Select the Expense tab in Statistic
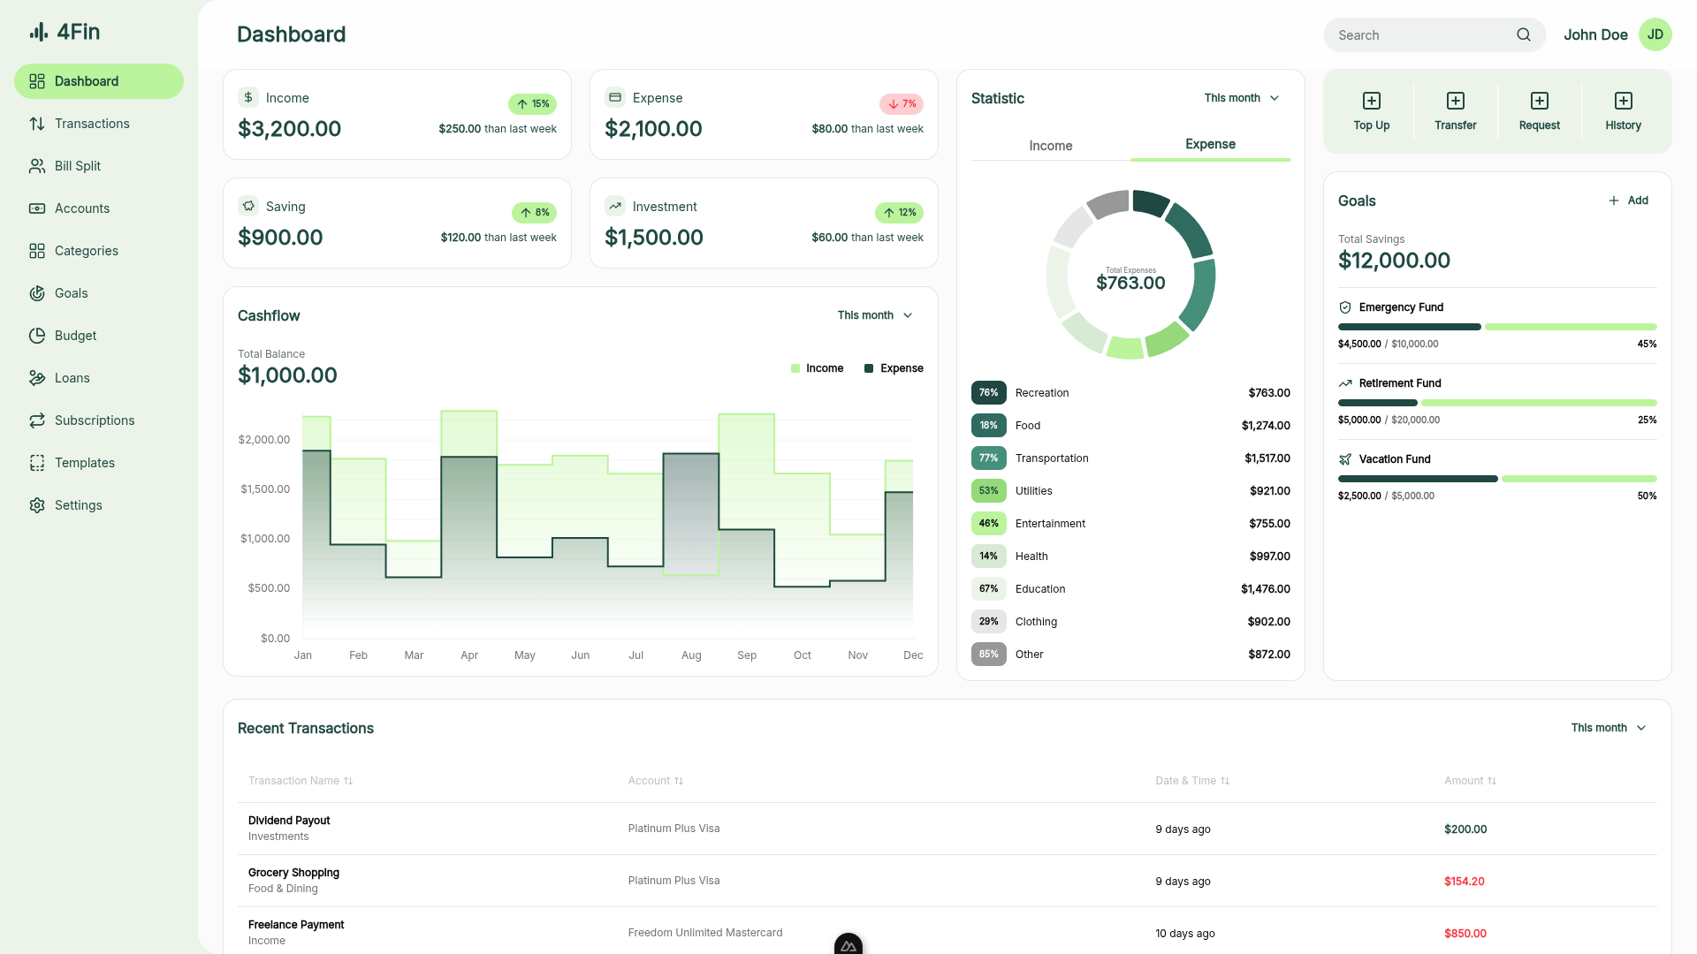Viewport: 1697px width, 954px height. 1210,144
